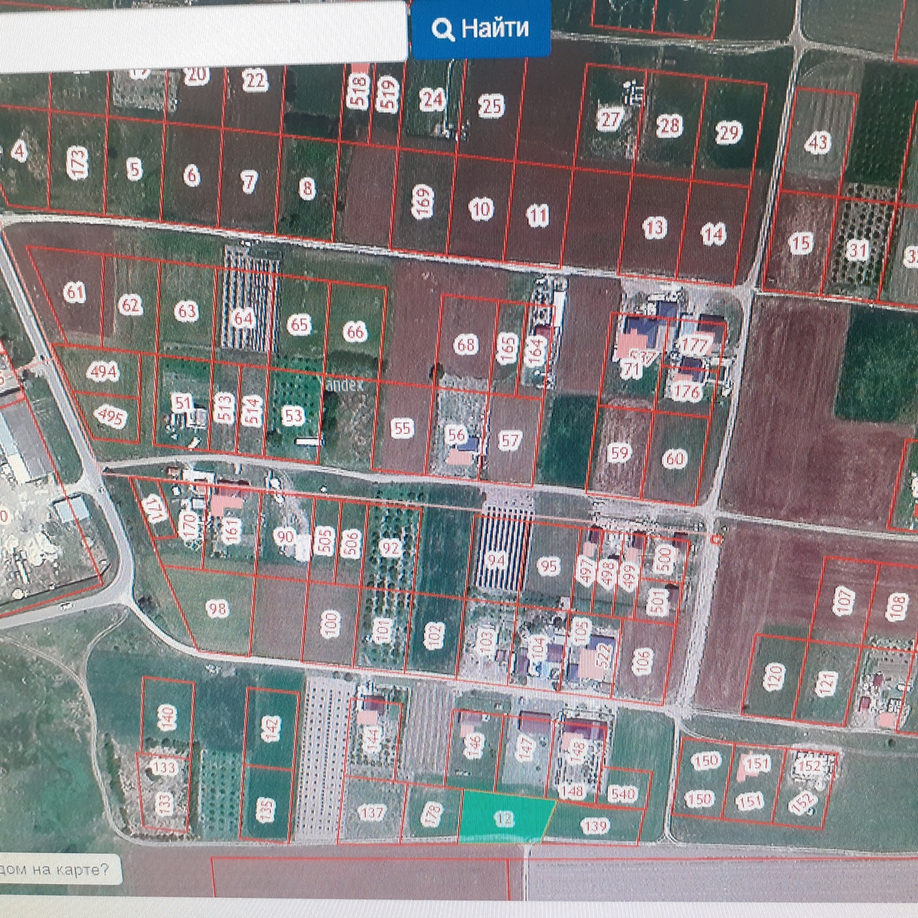Choose parcel labeled 173
This screenshot has width=918, height=918.
pos(78,164)
